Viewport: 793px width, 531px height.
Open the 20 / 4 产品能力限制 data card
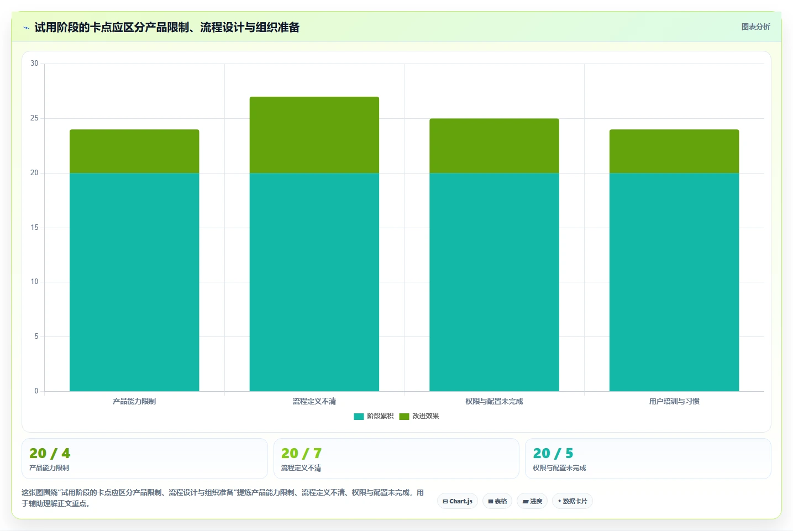coord(145,459)
